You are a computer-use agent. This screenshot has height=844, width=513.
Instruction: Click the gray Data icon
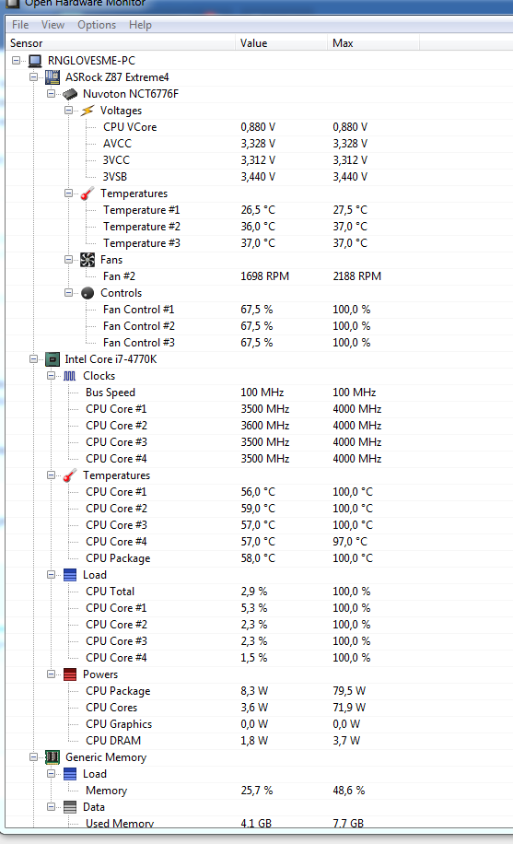click(x=70, y=807)
